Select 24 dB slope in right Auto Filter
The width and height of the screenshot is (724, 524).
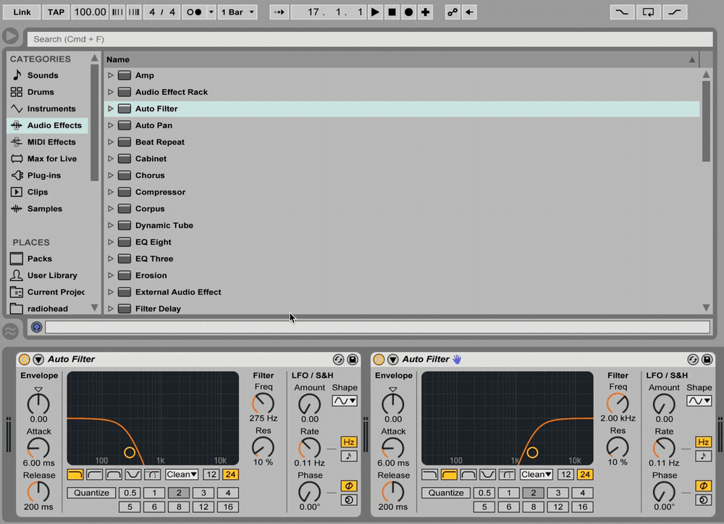584,474
